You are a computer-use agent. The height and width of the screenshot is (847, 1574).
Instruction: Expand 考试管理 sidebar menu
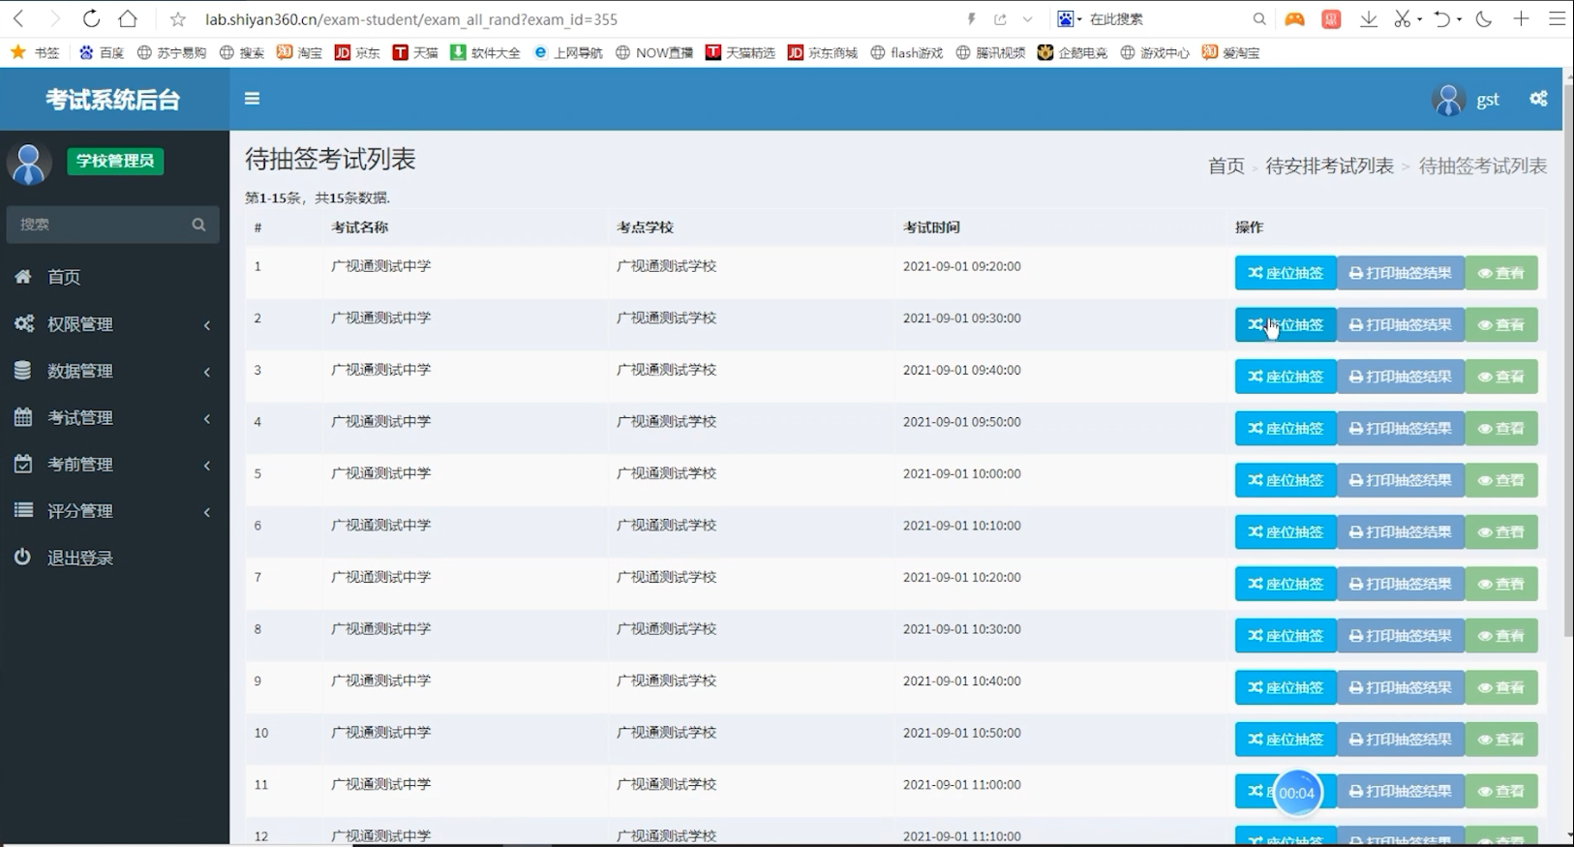click(x=114, y=417)
